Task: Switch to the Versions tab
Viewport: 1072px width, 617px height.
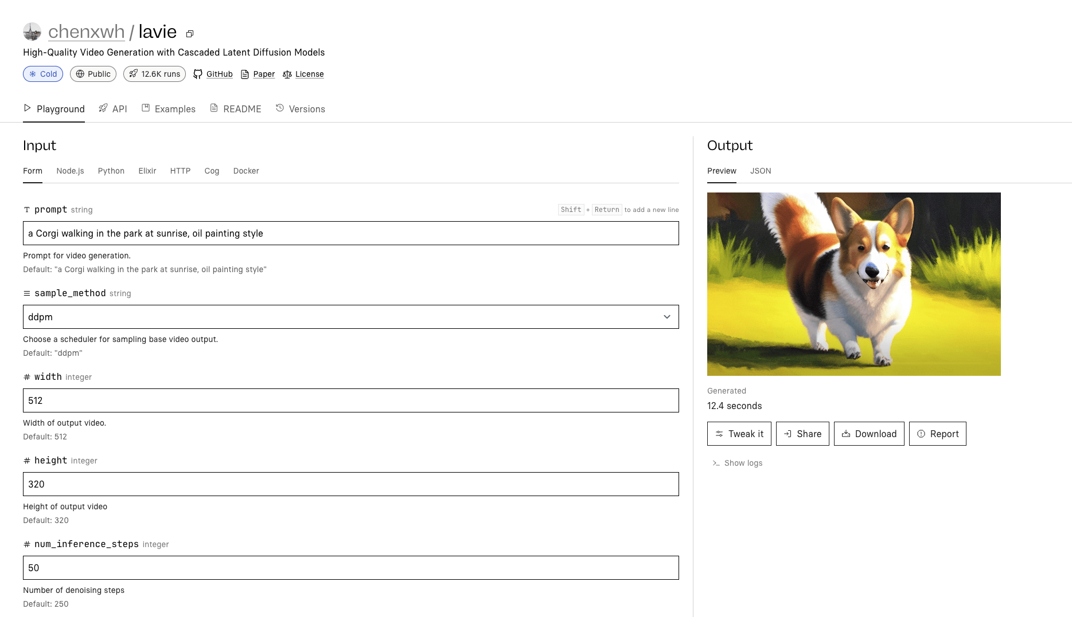Action: 301,109
